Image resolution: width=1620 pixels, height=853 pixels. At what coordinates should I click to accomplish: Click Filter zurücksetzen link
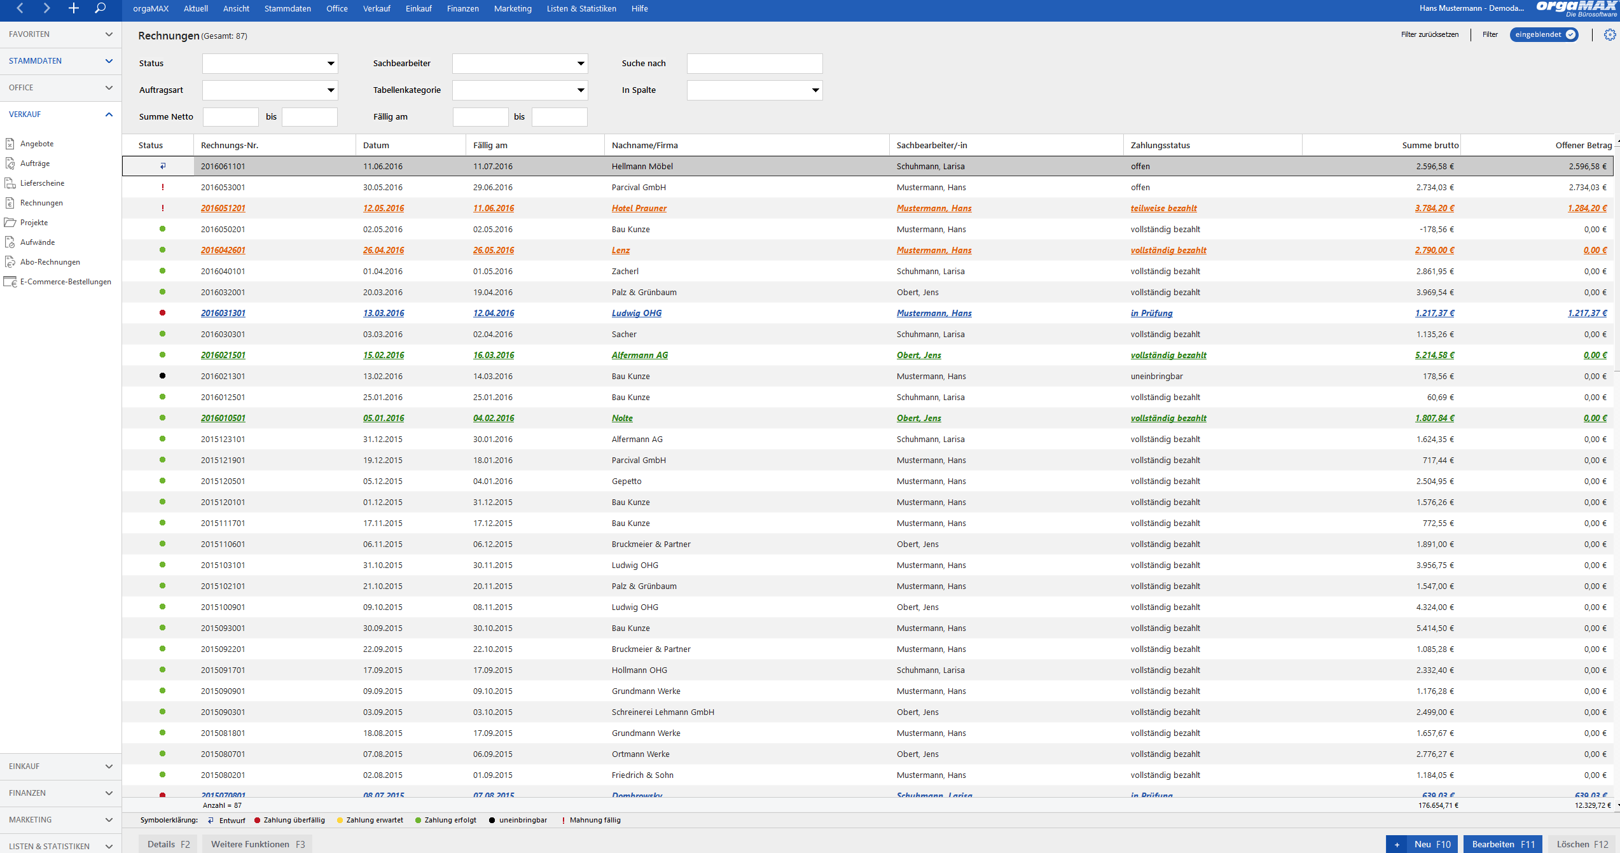(1430, 34)
